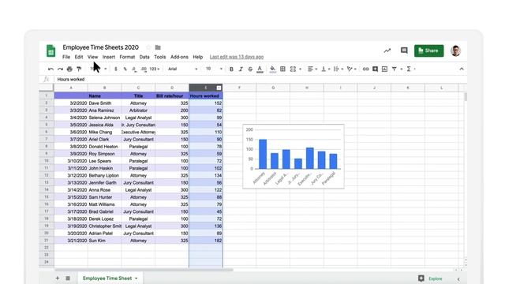Click the green Share button
The height and width of the screenshot is (284, 505).
428,50
